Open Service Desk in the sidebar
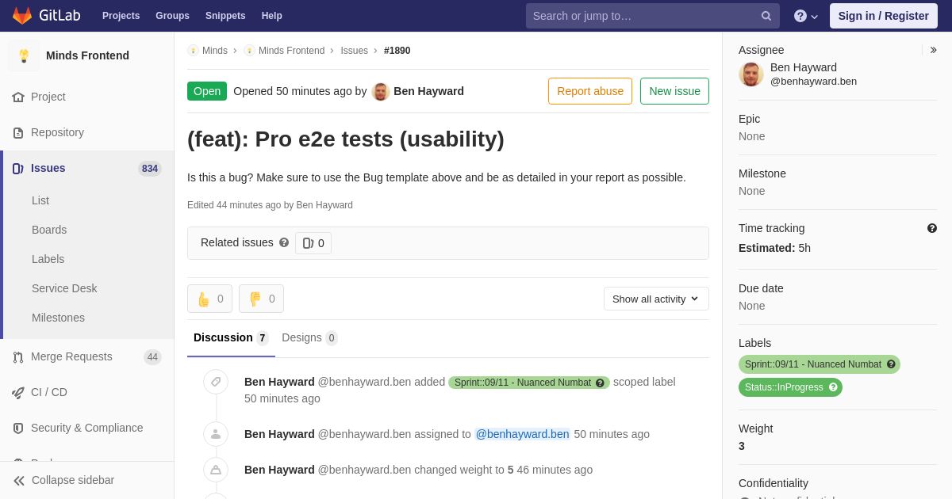Image resolution: width=952 pixels, height=499 pixels. 64,288
